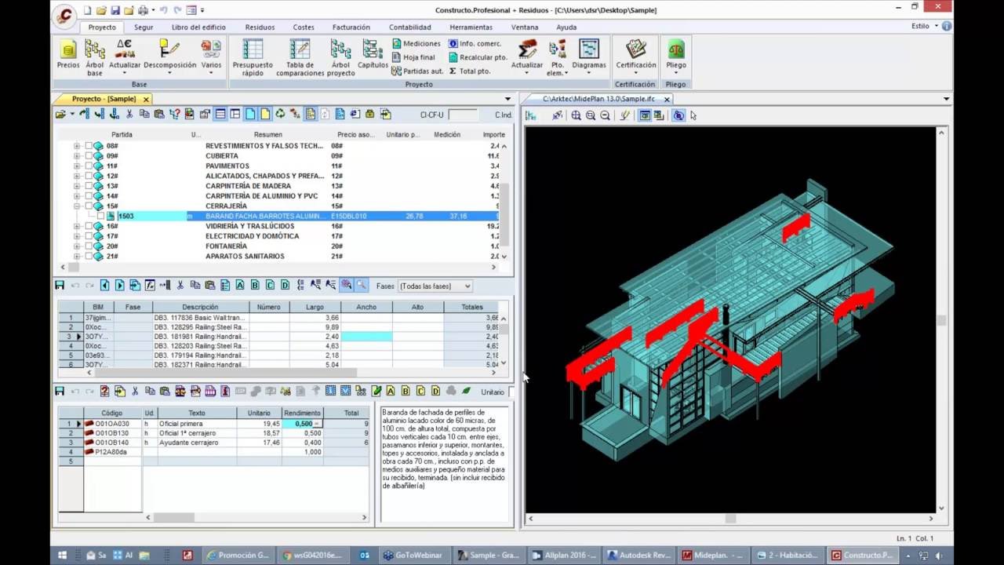Viewport: 1004px width, 565px height.
Task: Check the box for item 1503
Action: point(100,216)
